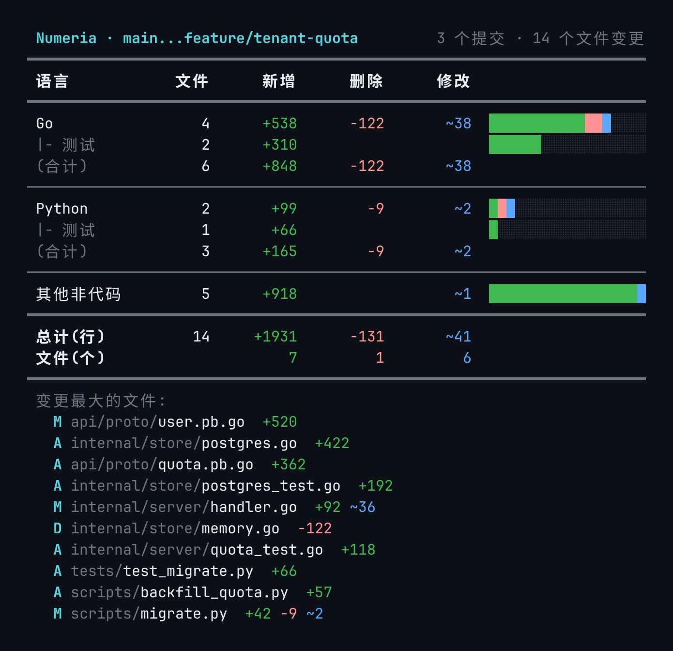Viewport: 673px width, 651px height.
Task: Click the +520 count beside user.pb.go
Action: point(280,422)
